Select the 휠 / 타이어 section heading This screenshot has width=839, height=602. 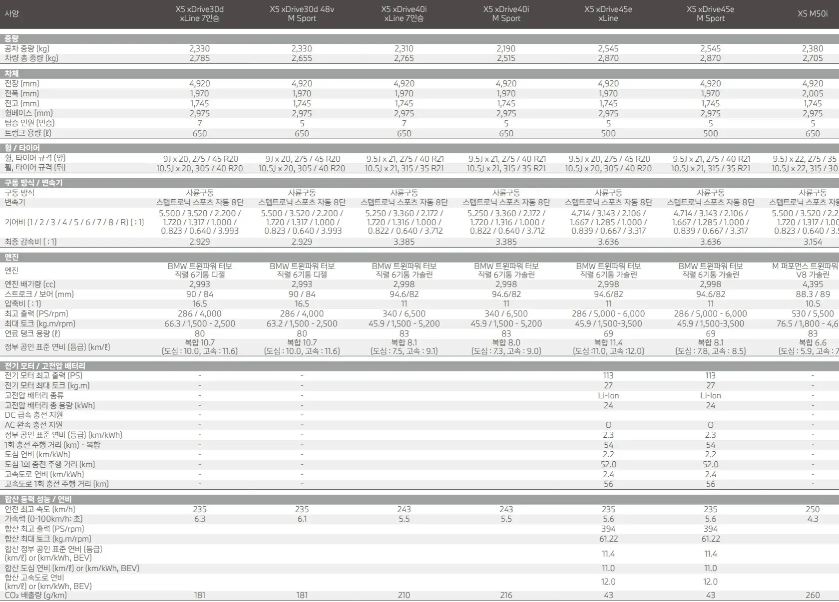(22, 148)
